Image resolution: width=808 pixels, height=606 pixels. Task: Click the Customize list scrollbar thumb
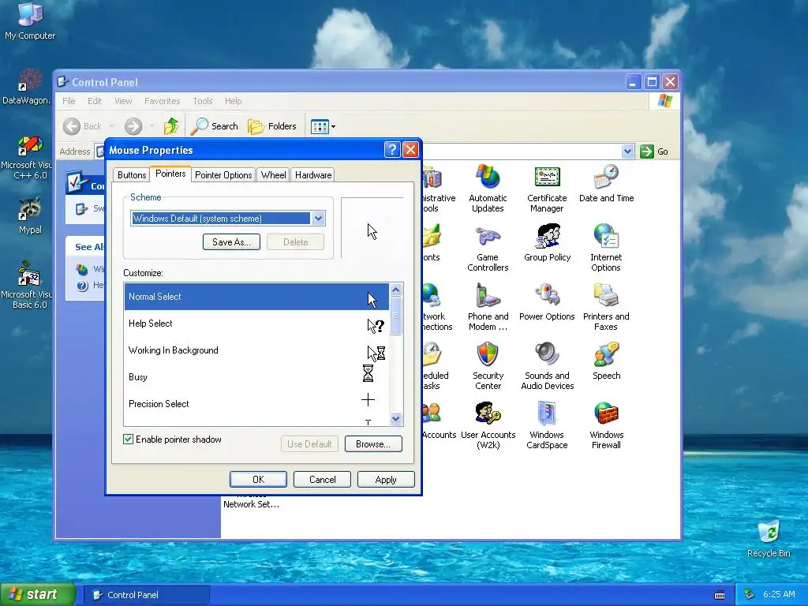(396, 316)
